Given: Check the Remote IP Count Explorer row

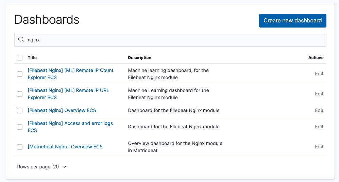Looking at the screenshot, I should tap(20, 74).
